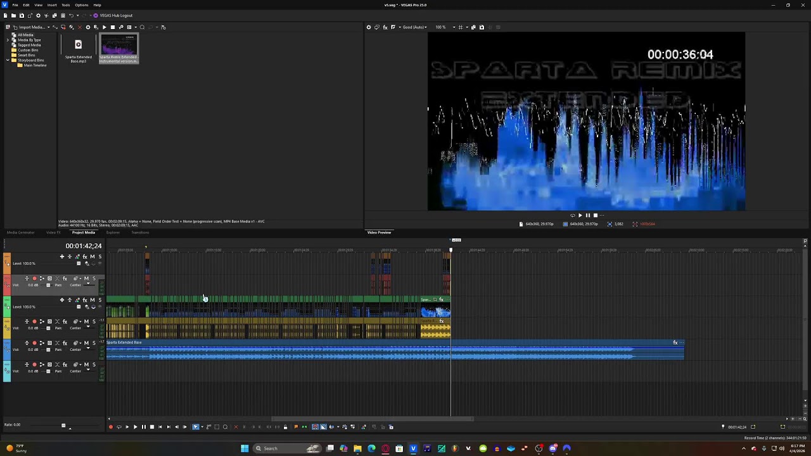Viewport: 811px width, 456px height.
Task: Click the Save project icon
Action: click(22, 15)
